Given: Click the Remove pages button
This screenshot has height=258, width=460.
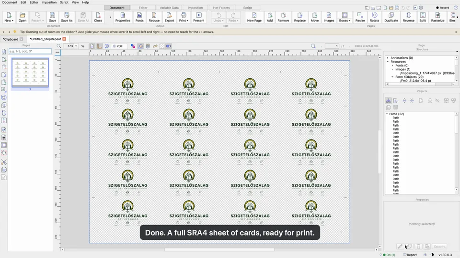Looking at the screenshot, I should click(283, 17).
